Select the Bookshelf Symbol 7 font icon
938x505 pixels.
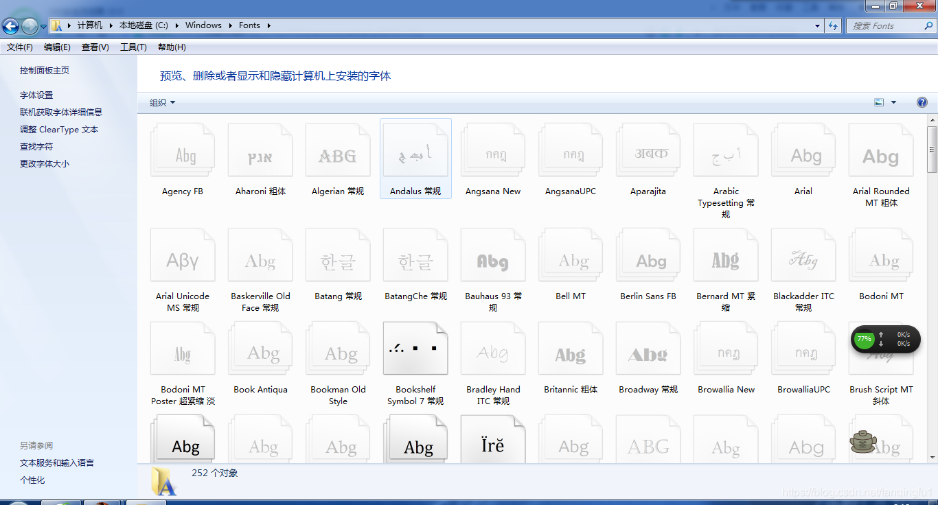point(415,349)
